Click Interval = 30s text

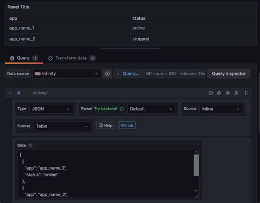coord(193,74)
